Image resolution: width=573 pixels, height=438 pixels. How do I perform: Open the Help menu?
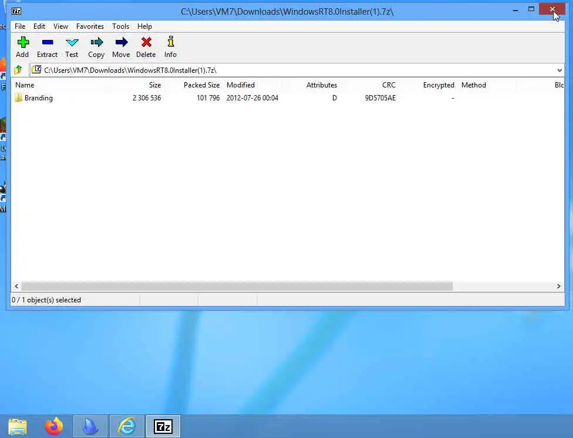pyautogui.click(x=144, y=26)
